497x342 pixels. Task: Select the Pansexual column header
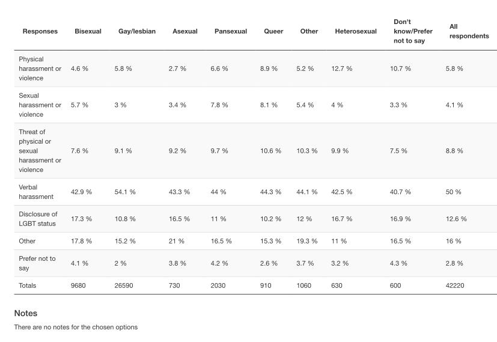[x=230, y=31]
